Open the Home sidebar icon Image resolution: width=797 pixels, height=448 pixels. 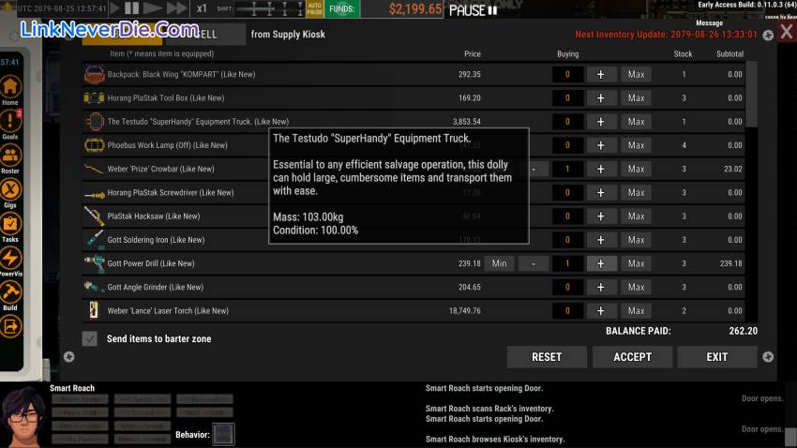[10, 88]
